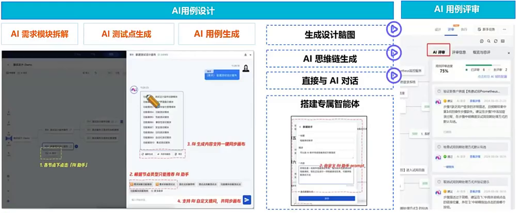Toggle the checkbox for 检查试用到期处理方式默认勾选
Screen dimensions: 516x213
pyautogui.click(x=439, y=146)
